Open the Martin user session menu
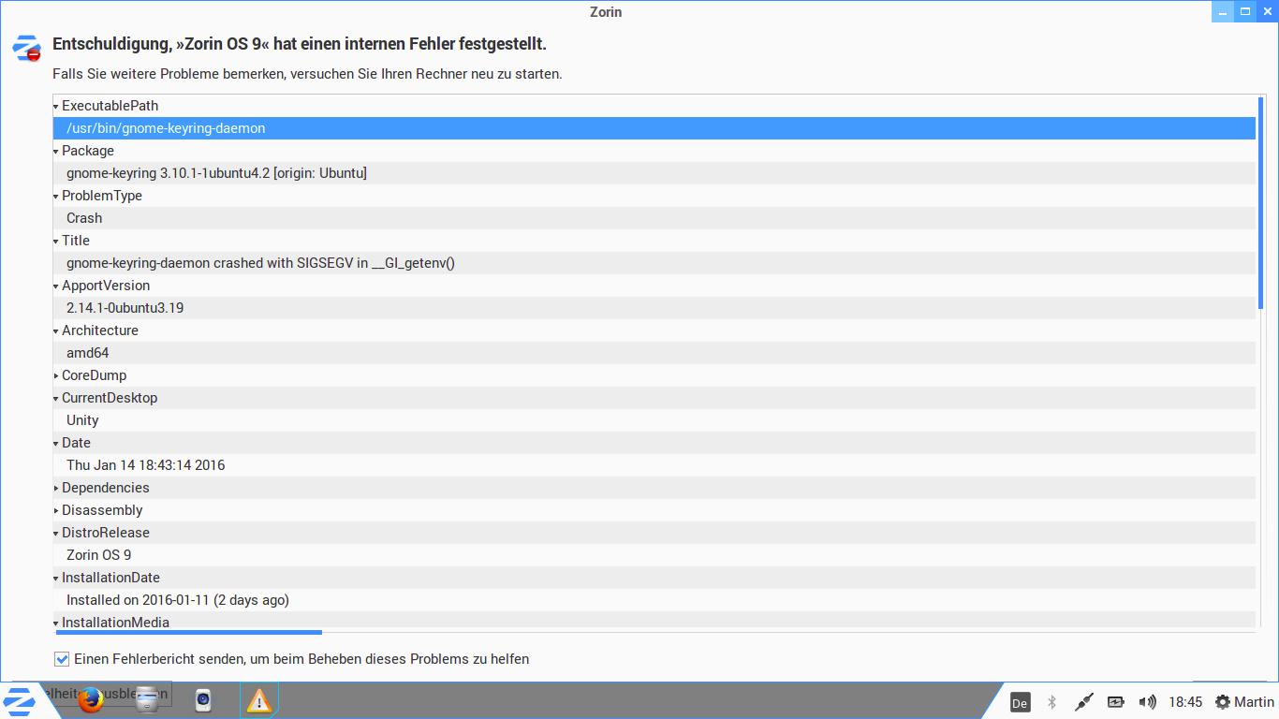Screen dimensions: 1279x719 point(1244,702)
